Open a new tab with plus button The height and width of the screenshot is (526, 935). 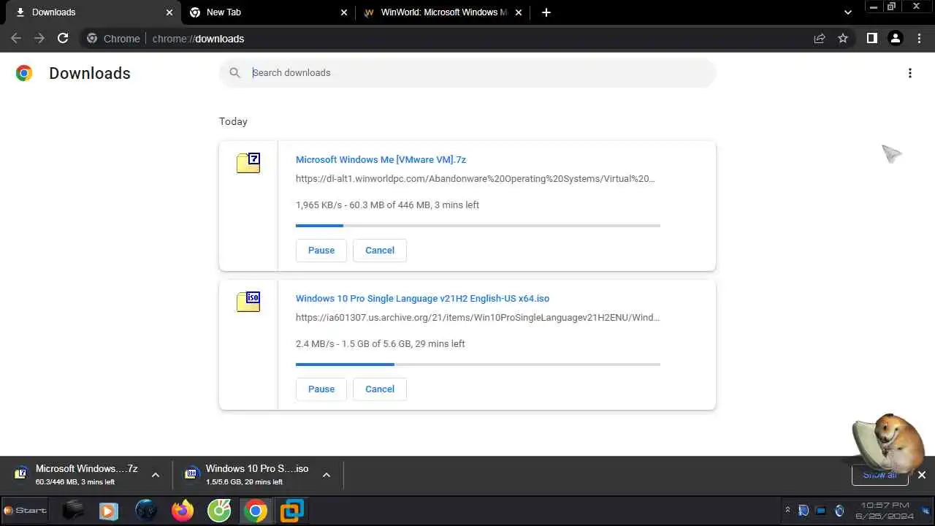click(x=546, y=12)
